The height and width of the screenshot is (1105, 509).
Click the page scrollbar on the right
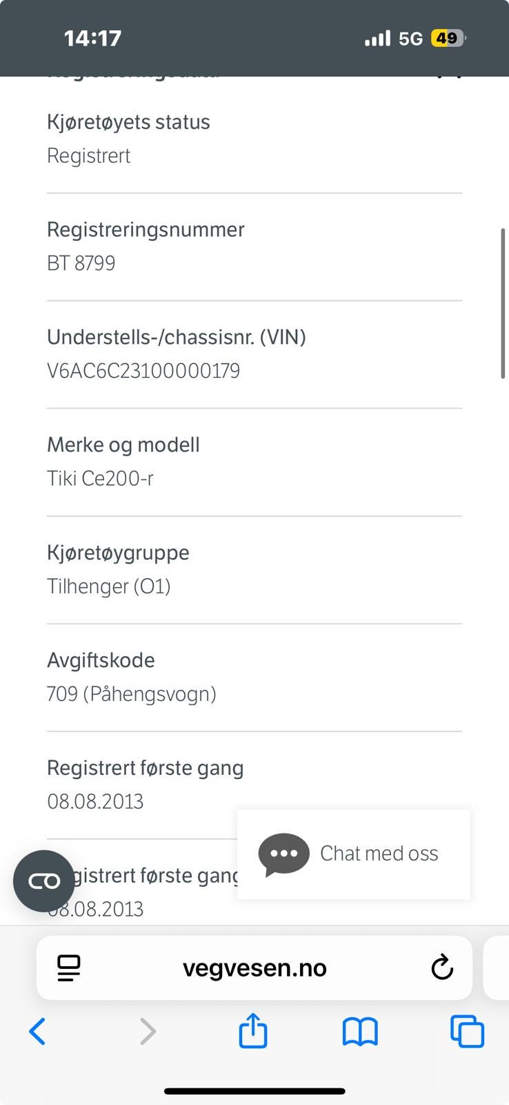click(x=503, y=302)
